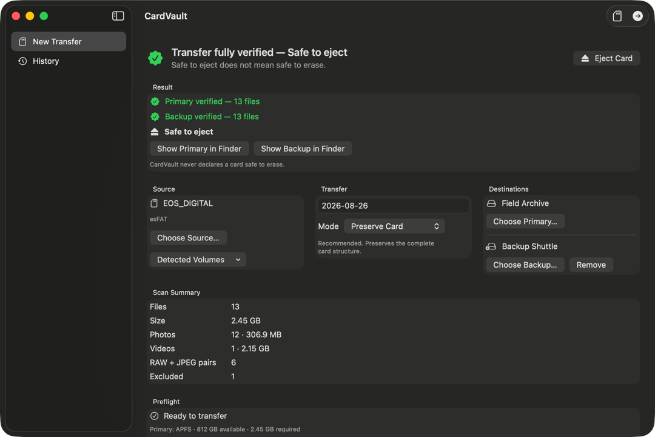655x437 pixels.
Task: Click the Eject Card button
Action: point(606,58)
